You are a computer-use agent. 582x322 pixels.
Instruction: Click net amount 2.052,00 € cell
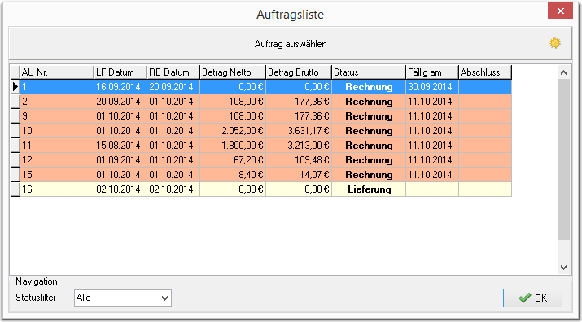click(x=233, y=131)
